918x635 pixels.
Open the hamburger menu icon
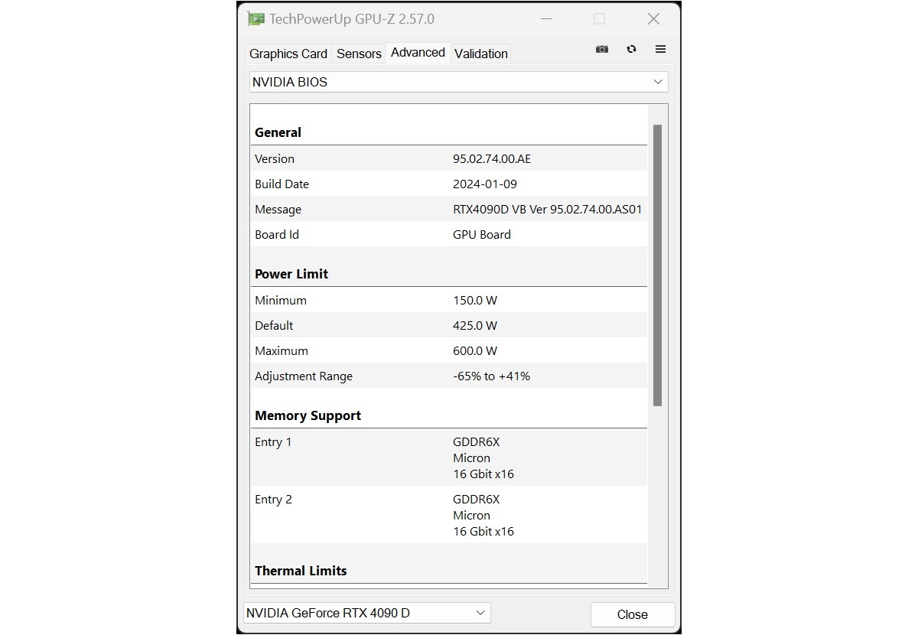pos(660,49)
